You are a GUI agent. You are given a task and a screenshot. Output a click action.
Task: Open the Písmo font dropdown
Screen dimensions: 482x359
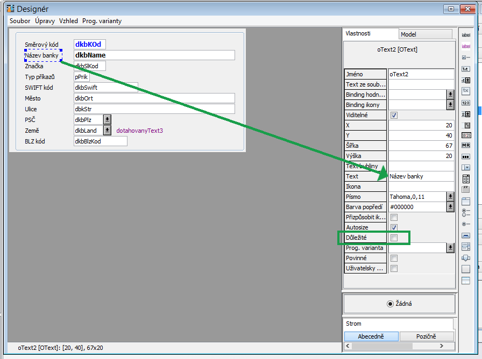[450, 197]
